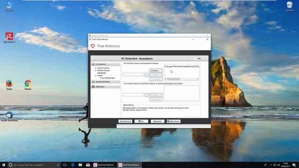
Task: Open the Avira desktop shortcut
Action: coord(9,37)
